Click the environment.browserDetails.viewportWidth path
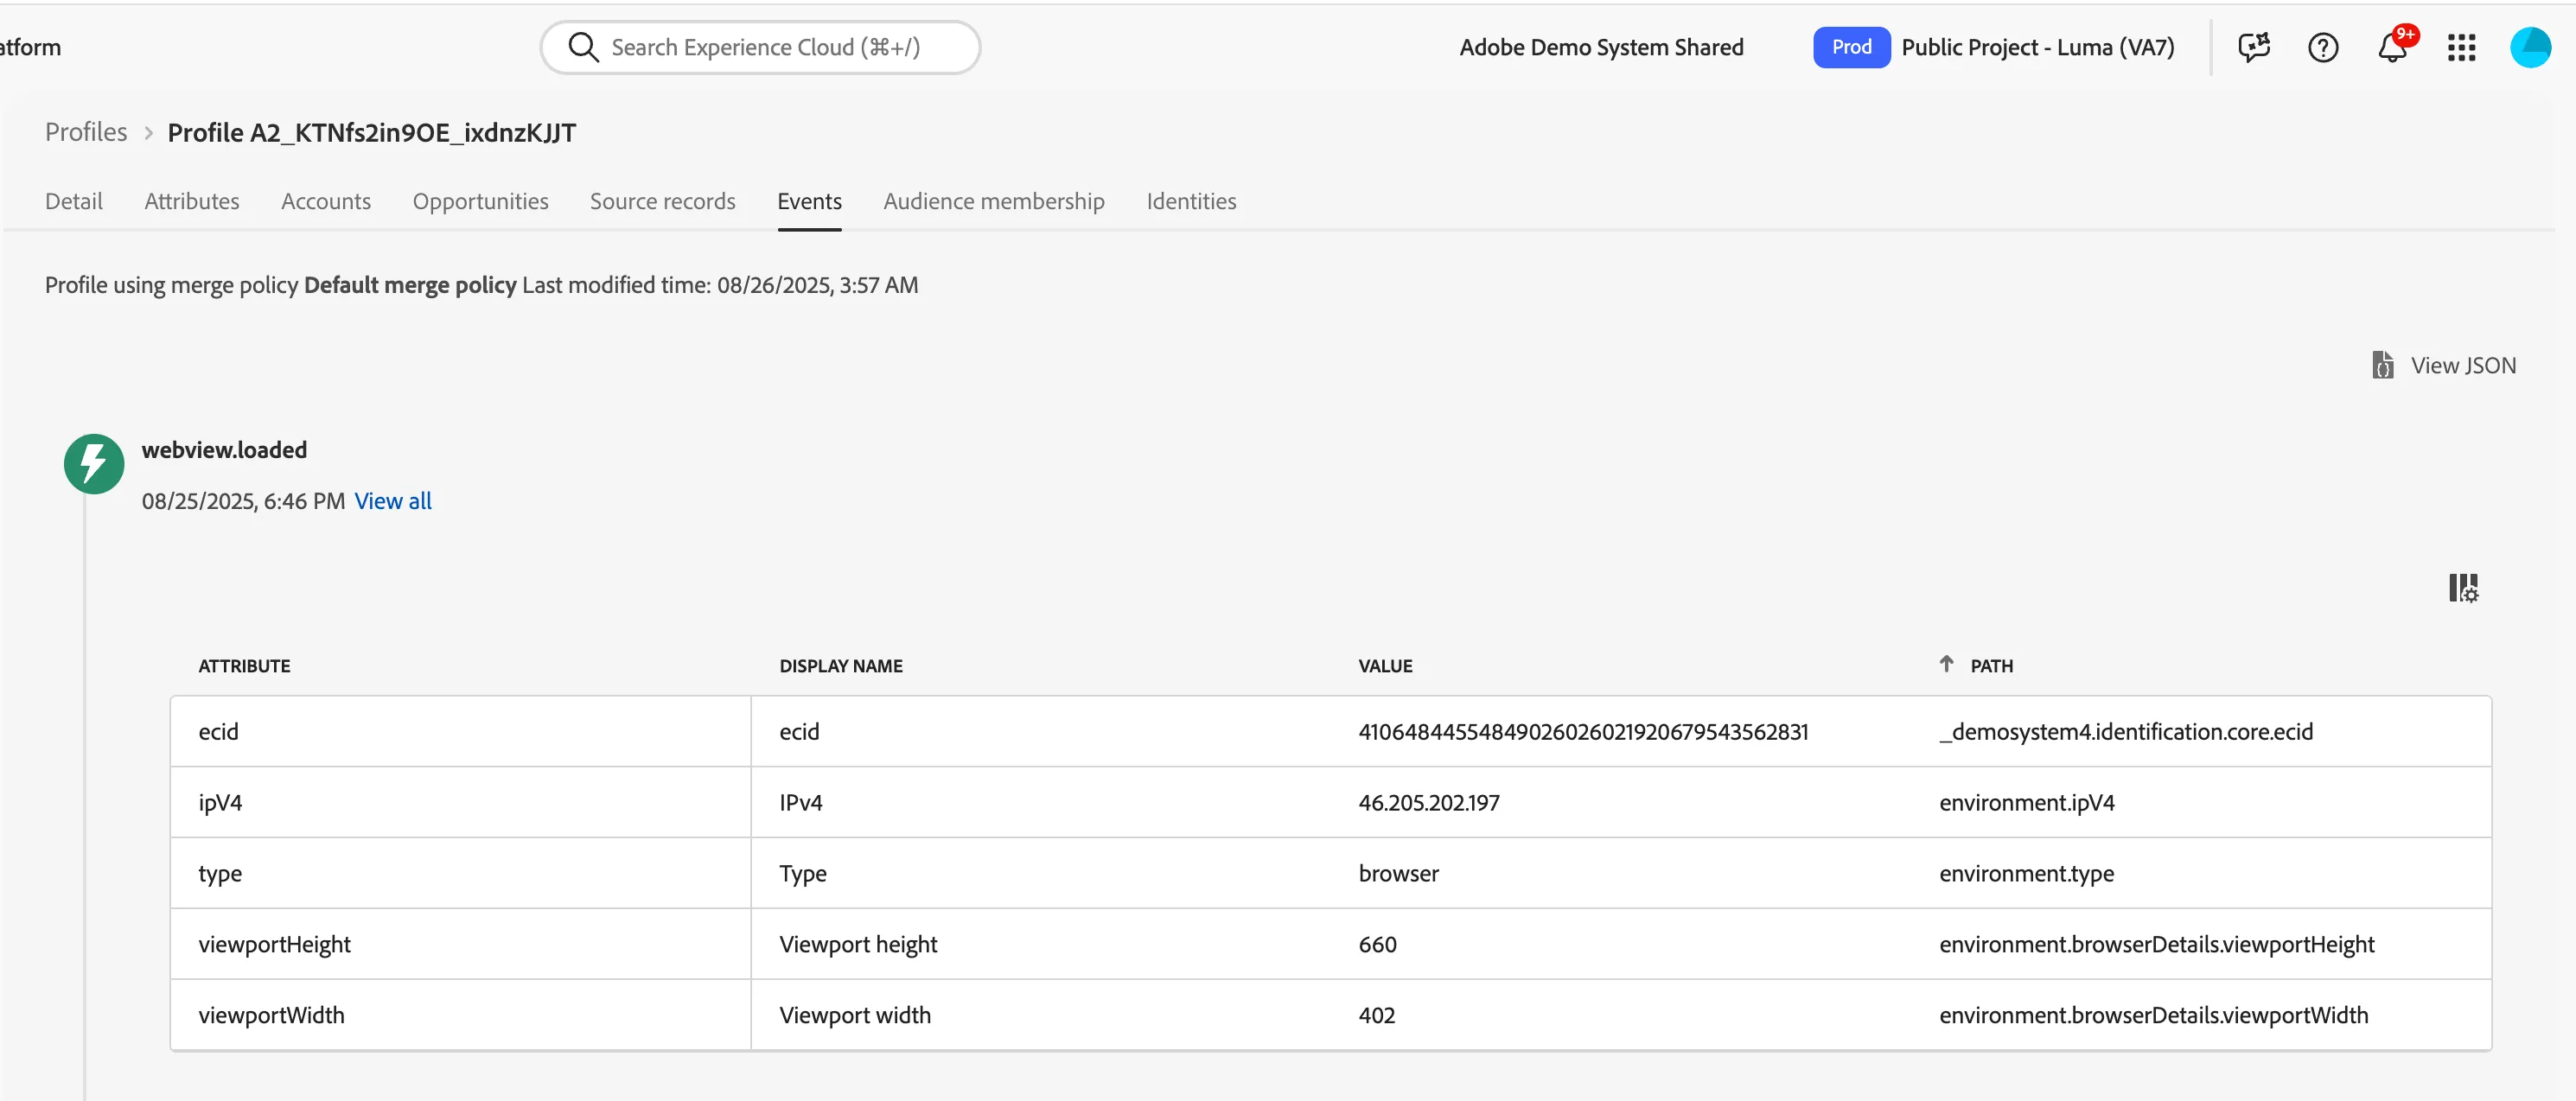Image resolution: width=2576 pixels, height=1101 pixels. (x=2153, y=1015)
